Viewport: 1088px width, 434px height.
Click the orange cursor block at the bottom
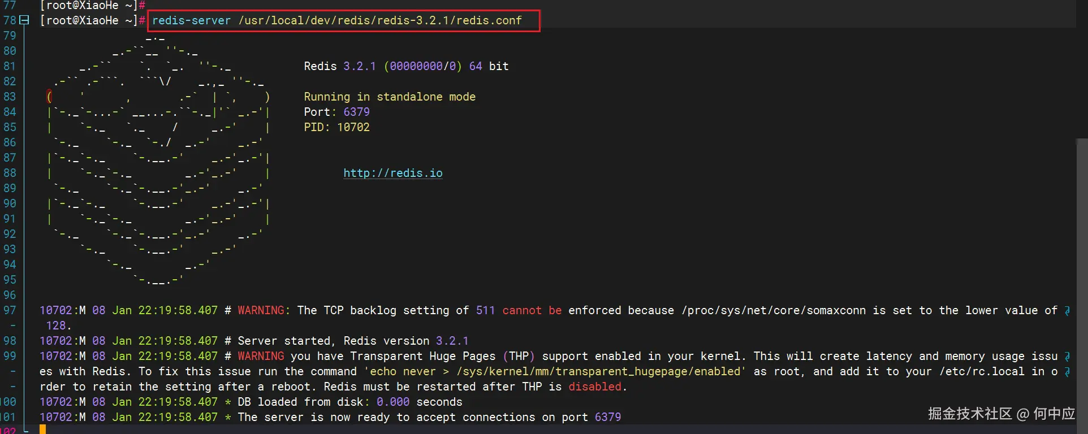click(x=42, y=429)
